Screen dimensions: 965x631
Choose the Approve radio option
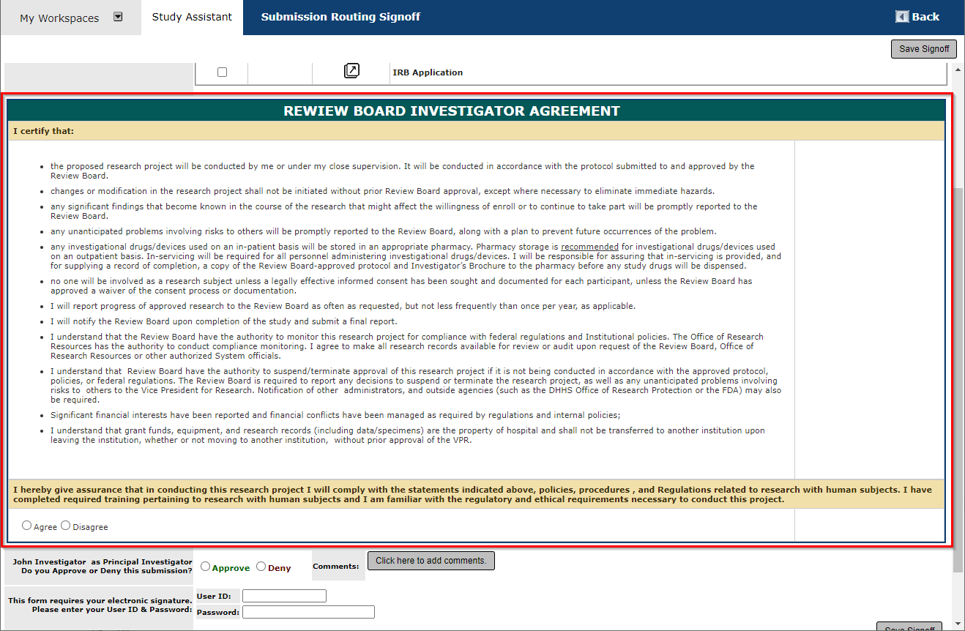tap(205, 567)
